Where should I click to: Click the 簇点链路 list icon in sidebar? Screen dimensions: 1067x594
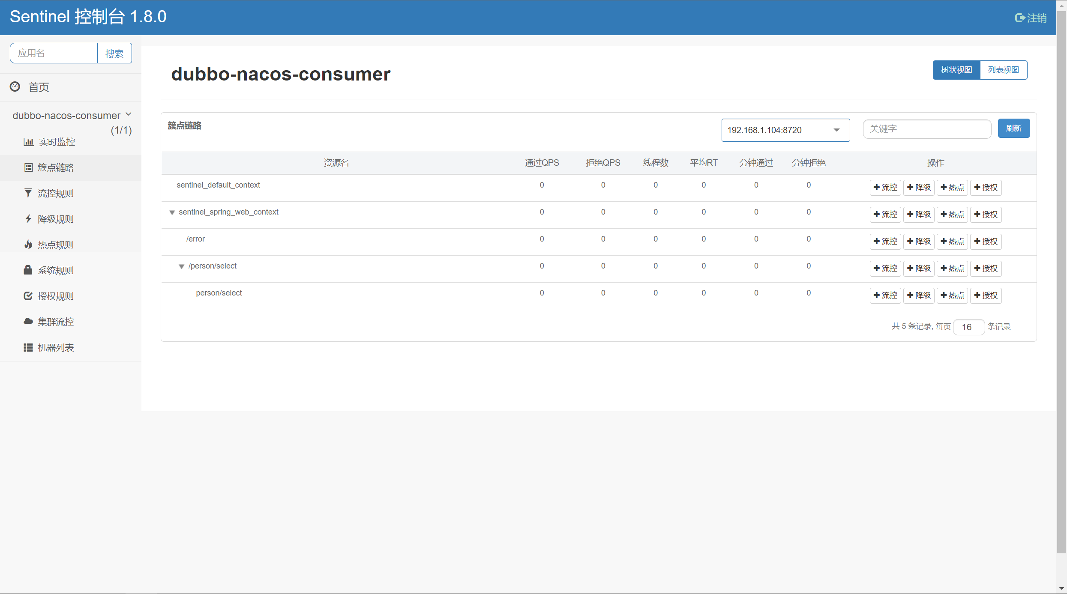pos(28,167)
